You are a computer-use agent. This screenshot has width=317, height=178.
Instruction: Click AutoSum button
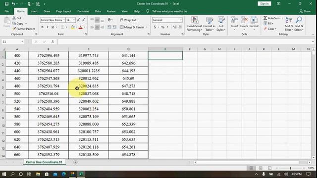tap(272, 18)
